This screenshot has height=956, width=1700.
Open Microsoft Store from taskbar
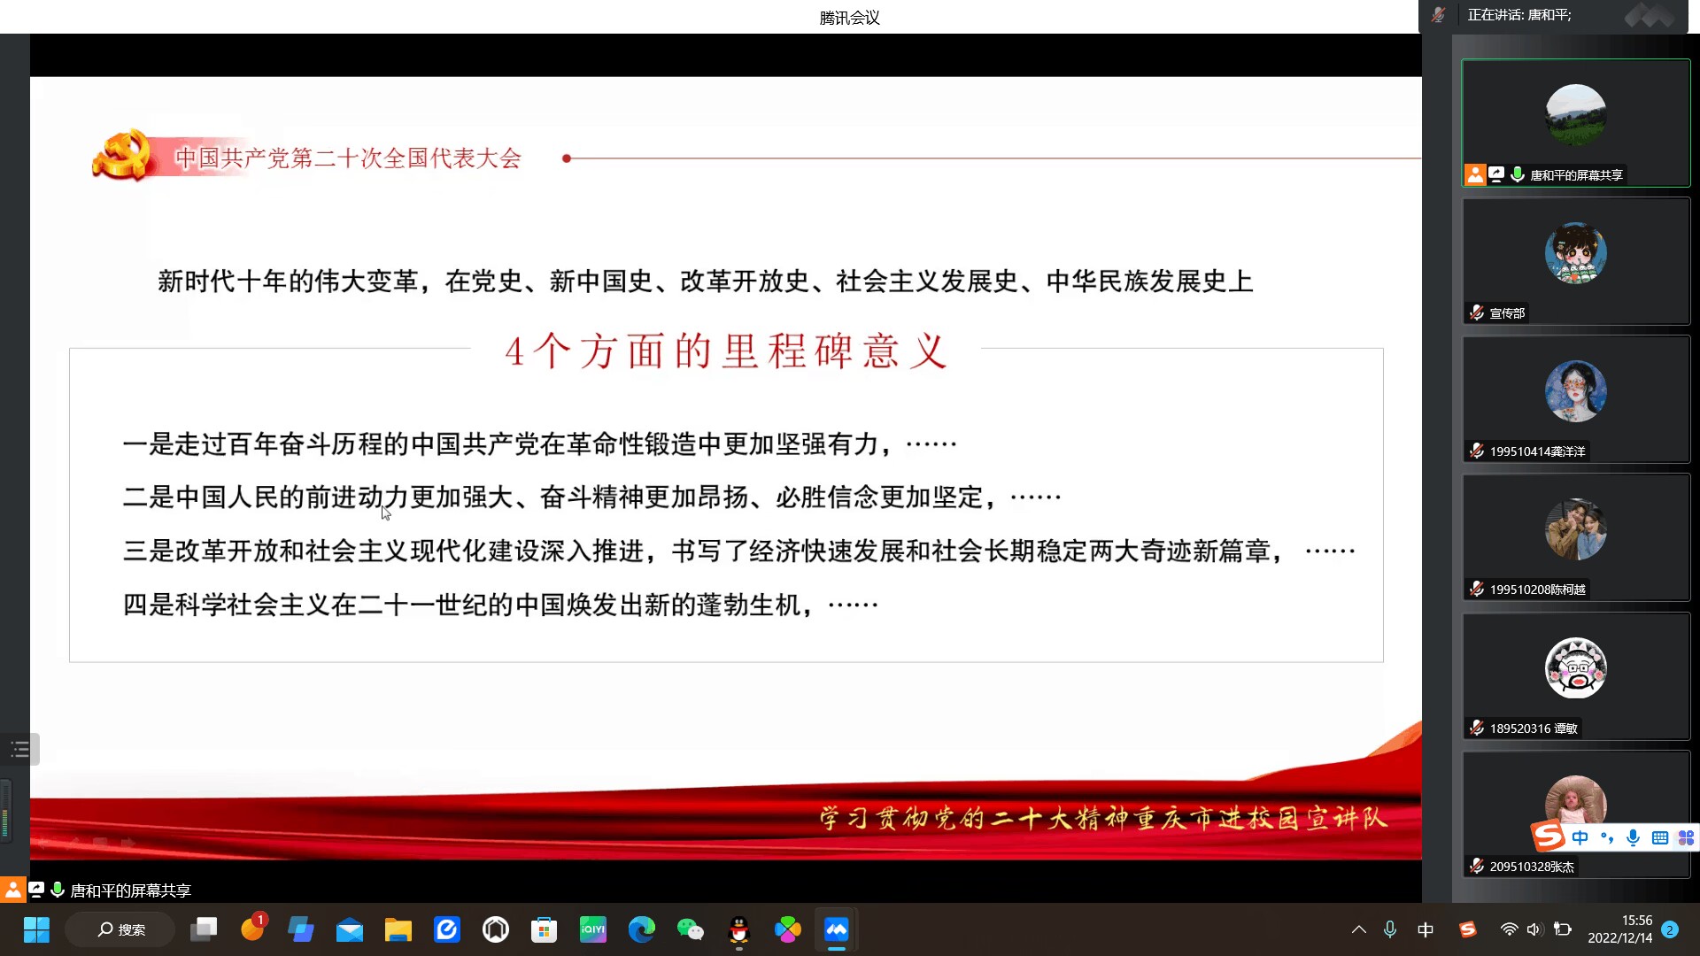tap(544, 929)
